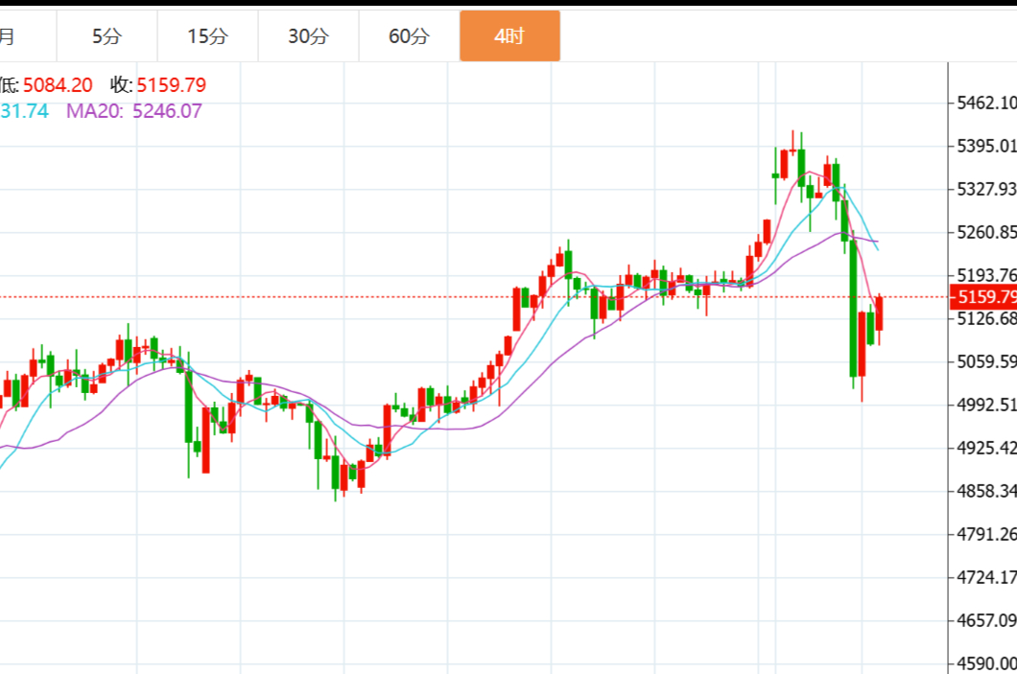
Task: Open the 30分 interval tab
Action: (x=308, y=36)
